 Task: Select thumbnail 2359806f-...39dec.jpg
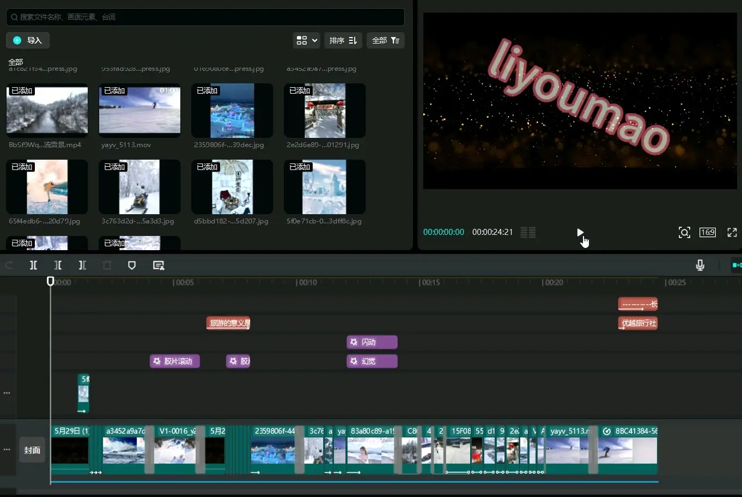pyautogui.click(x=232, y=111)
